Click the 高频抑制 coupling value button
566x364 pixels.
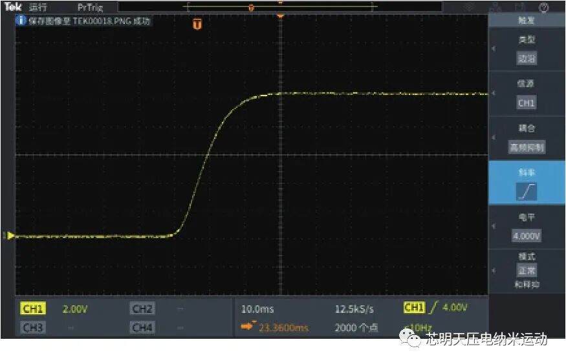pyautogui.click(x=527, y=147)
